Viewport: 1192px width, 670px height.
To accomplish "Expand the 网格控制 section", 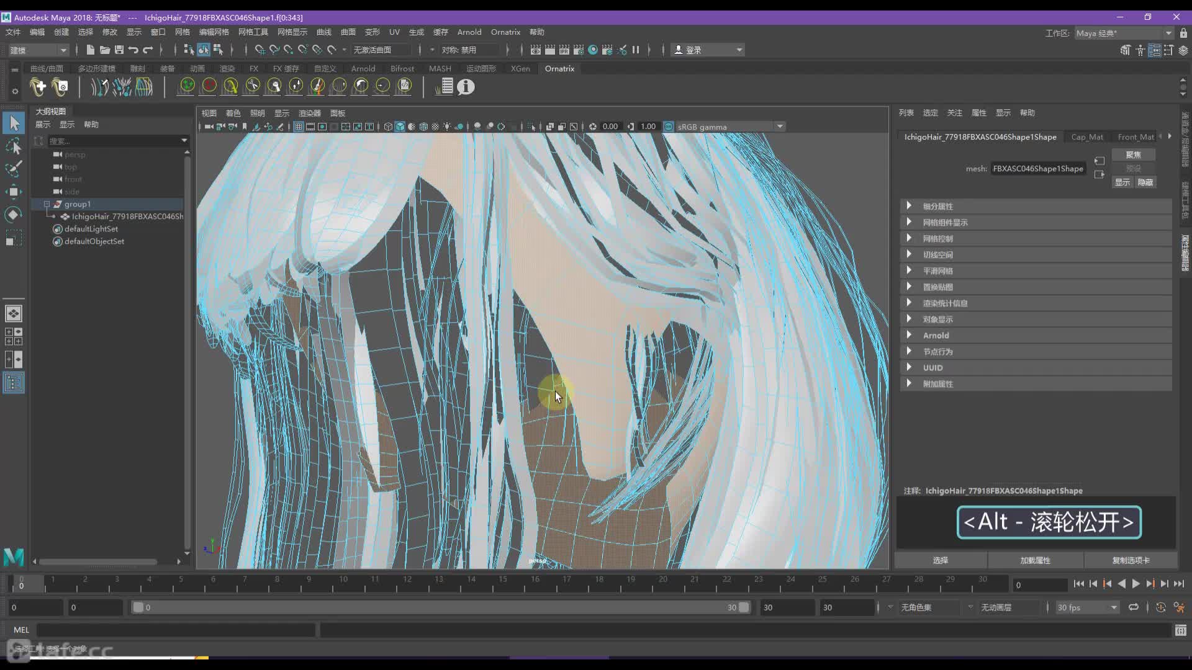I will pos(1036,238).
